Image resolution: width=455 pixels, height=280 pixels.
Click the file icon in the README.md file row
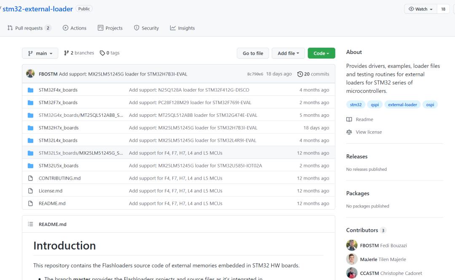pyautogui.click(x=30, y=204)
